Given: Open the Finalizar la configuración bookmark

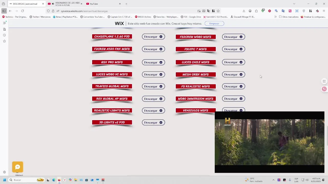Looking at the screenshot, I should click(x=313, y=17).
